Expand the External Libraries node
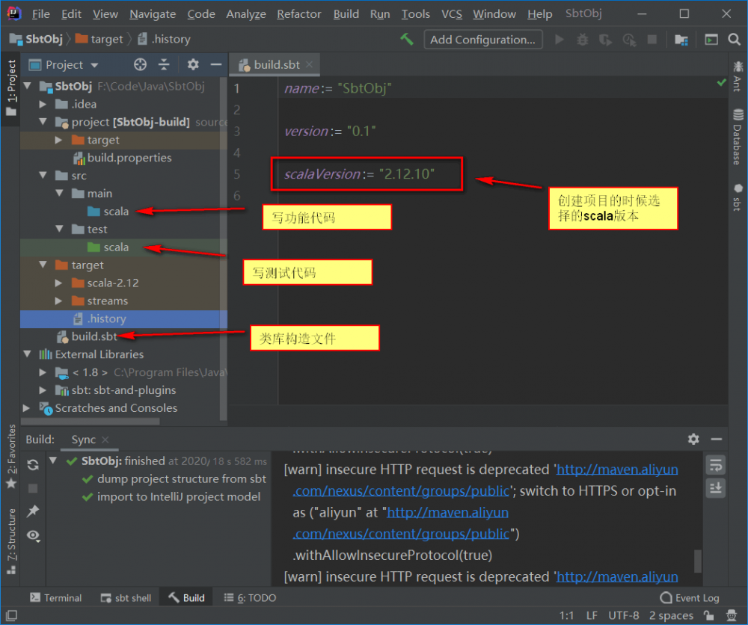 click(x=26, y=354)
